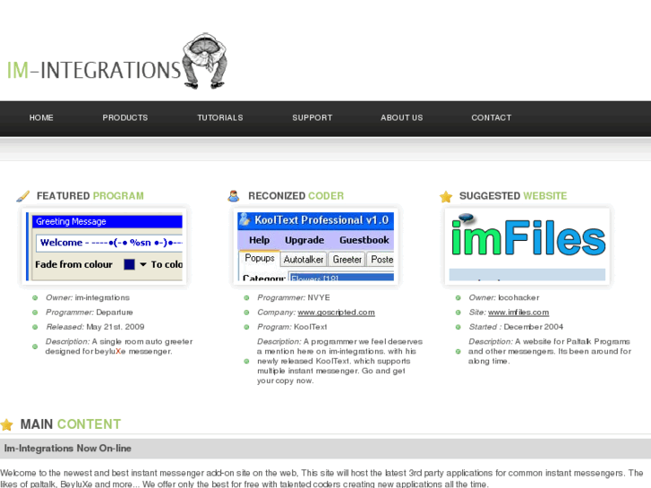The width and height of the screenshot is (651, 488).
Task: Click the Programmer: Departure line
Action: point(90,312)
